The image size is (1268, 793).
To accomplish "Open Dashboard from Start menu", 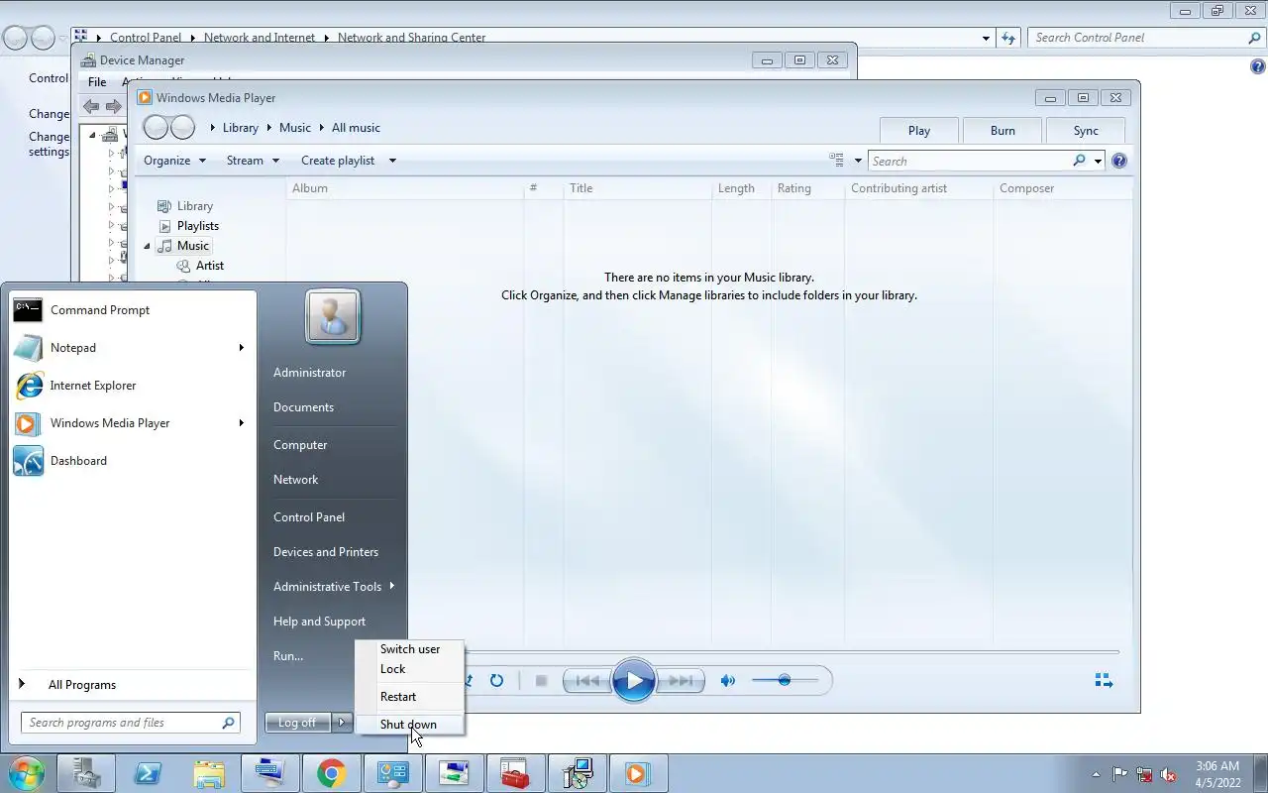I will pyautogui.click(x=134, y=461).
